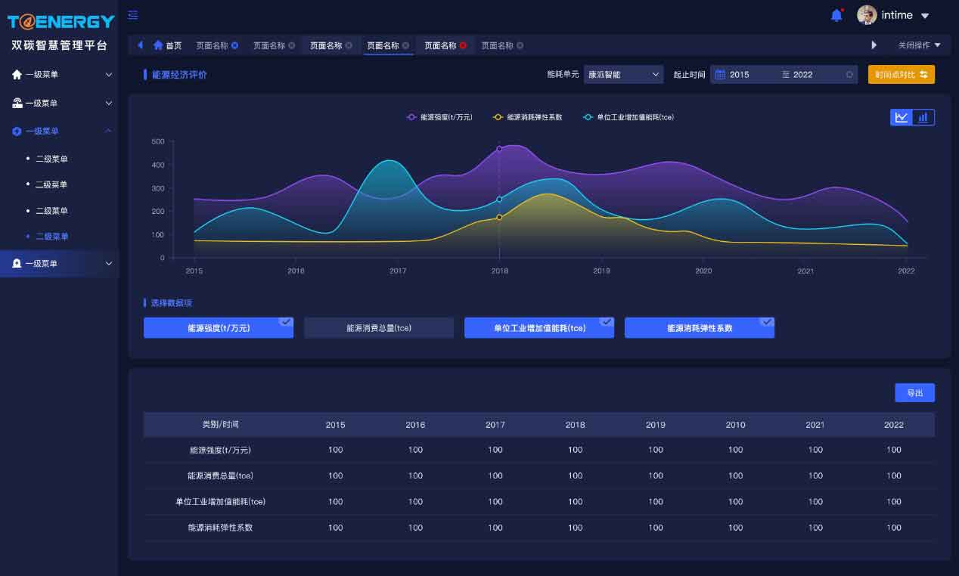Screen dimensions: 959x576
Task: Clear the date range with the clear icon
Action: pos(849,75)
